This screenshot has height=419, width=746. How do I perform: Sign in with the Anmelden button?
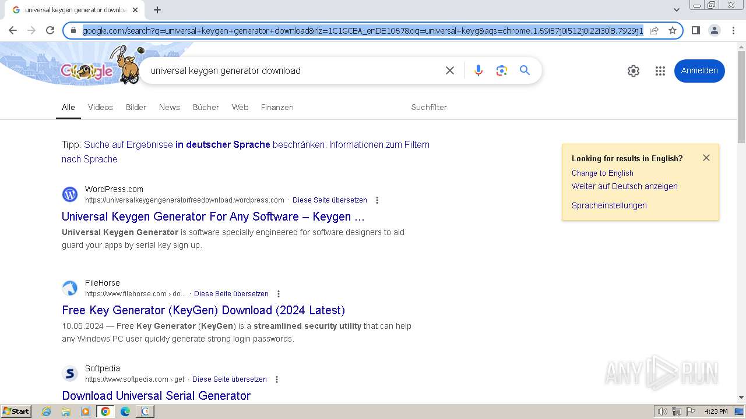(x=699, y=70)
